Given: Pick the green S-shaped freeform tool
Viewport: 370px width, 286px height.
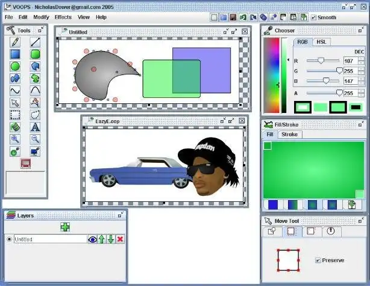Looking at the screenshot, I should pos(35,78).
